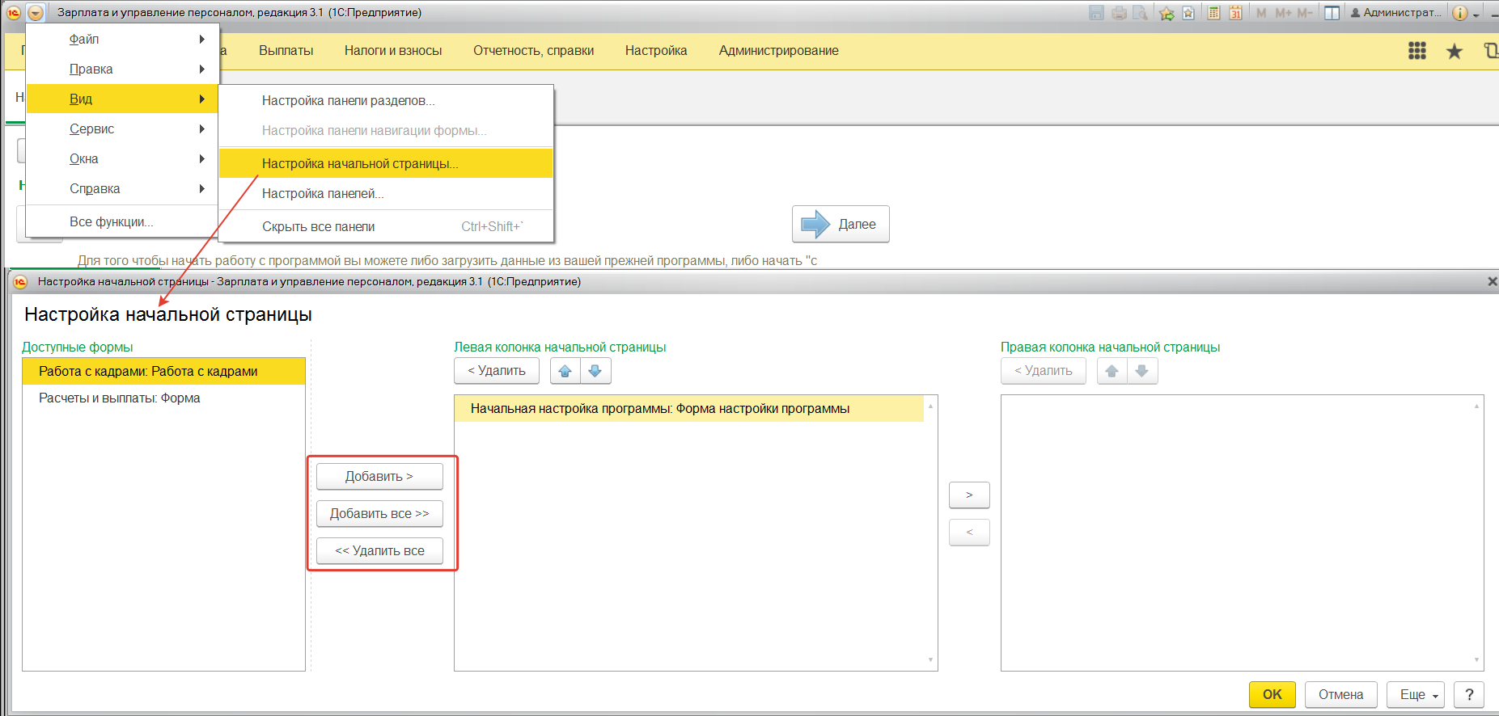This screenshot has height=716, width=1499.
Task: Click the M- memory button
Action: [1304, 13]
